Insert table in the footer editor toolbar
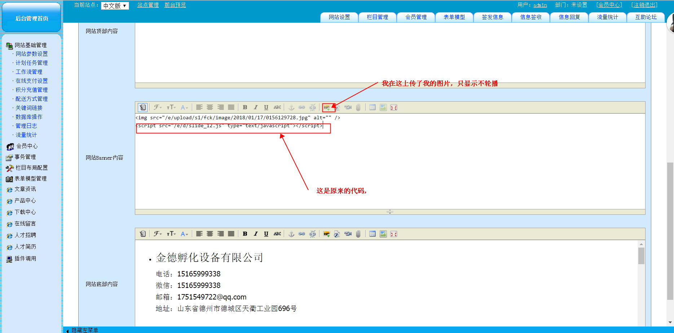 (373, 234)
